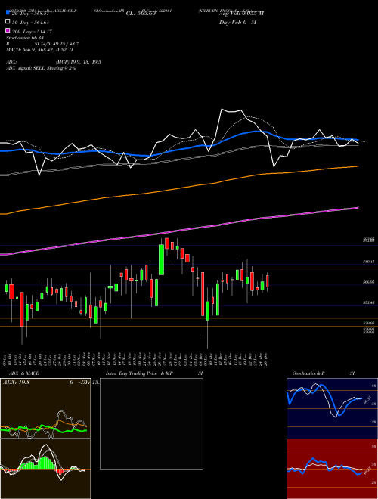Click the white price line peak above chart
The width and height of the screenshot is (378, 499).
pyautogui.click(x=222, y=110)
